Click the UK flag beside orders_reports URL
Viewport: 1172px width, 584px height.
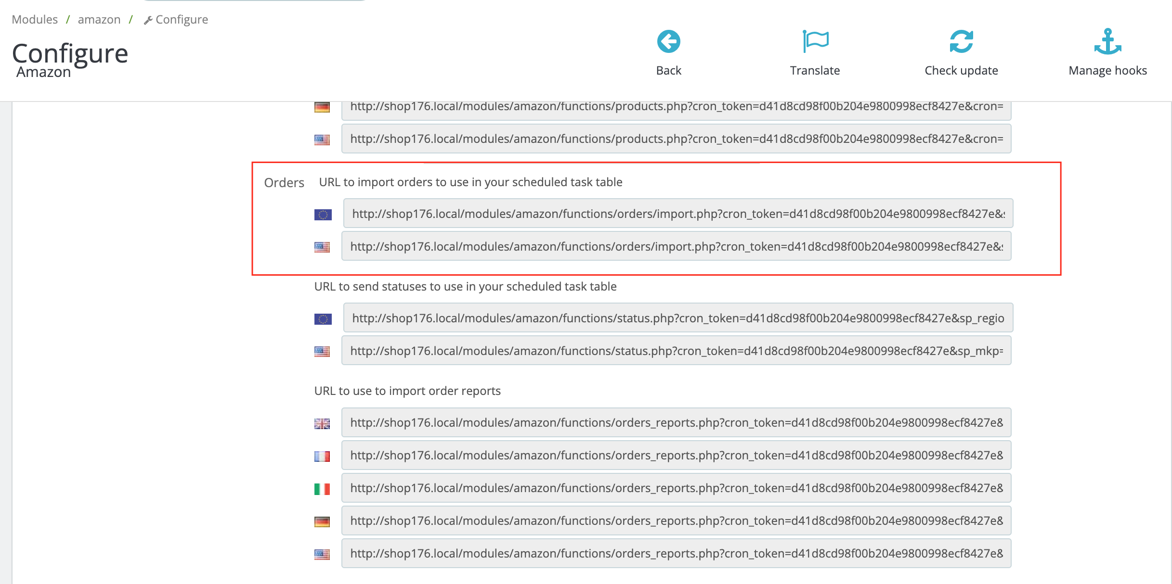322,423
